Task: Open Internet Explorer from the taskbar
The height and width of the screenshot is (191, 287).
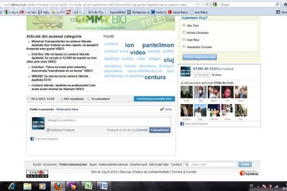Action: pos(12,186)
